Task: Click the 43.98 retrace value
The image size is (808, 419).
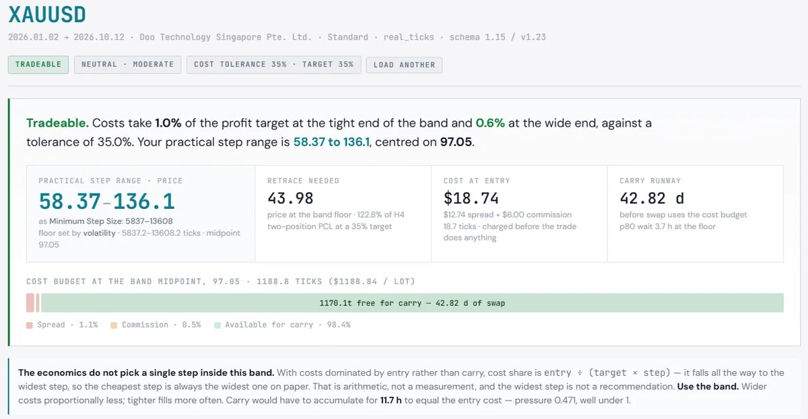Action: [x=290, y=198]
